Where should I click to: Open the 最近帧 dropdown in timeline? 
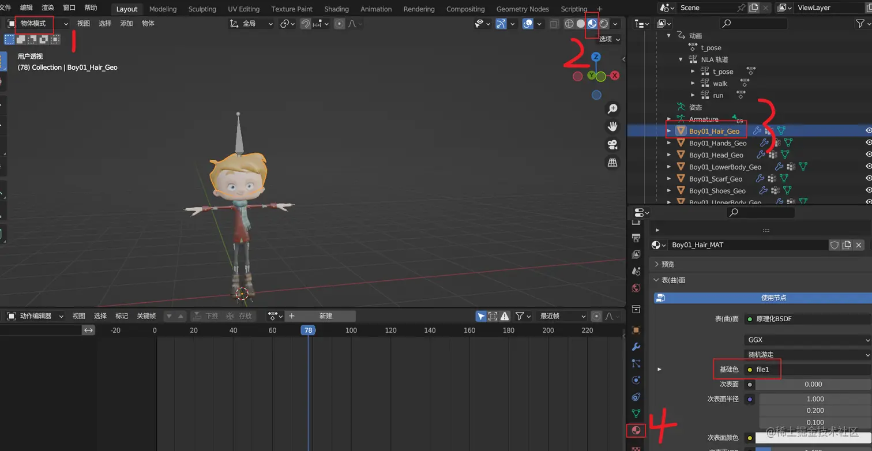point(562,316)
